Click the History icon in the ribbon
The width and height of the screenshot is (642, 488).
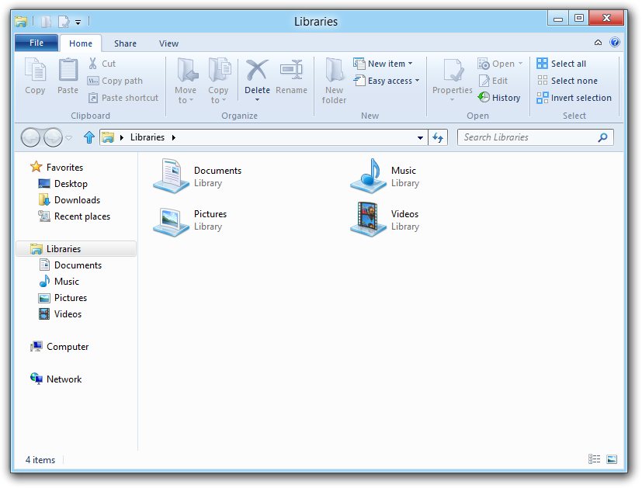484,98
